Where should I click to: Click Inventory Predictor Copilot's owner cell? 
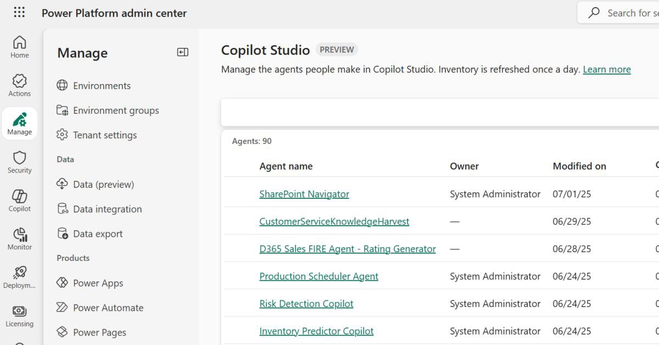[x=495, y=331]
